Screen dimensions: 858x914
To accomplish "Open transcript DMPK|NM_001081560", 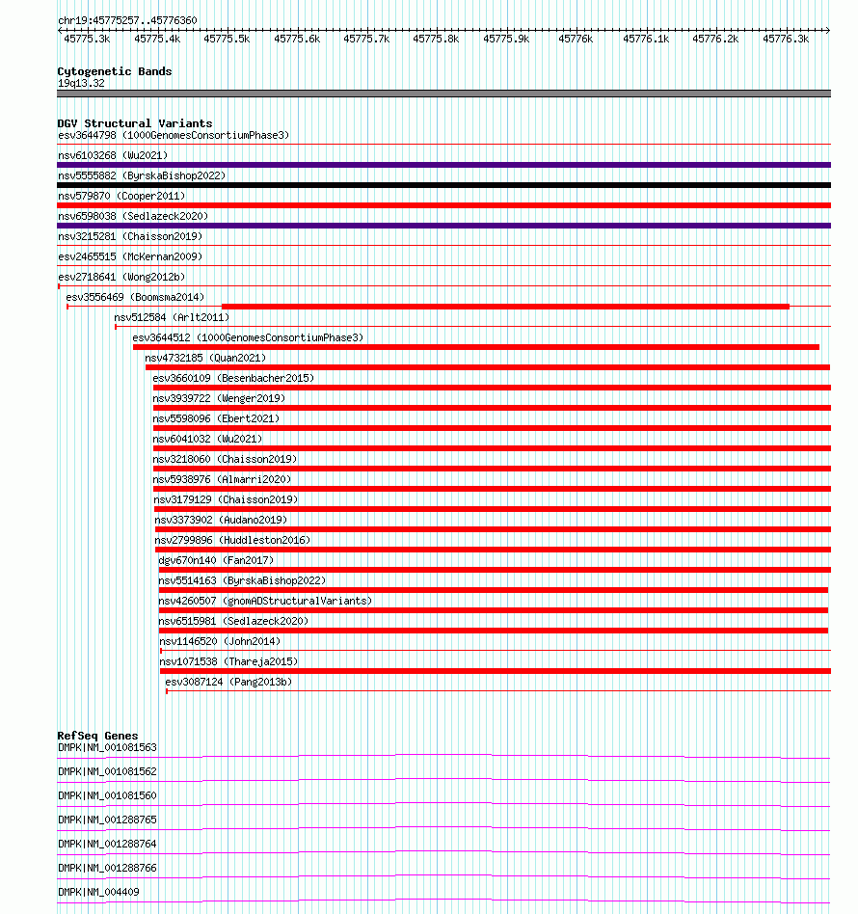I will click(107, 795).
